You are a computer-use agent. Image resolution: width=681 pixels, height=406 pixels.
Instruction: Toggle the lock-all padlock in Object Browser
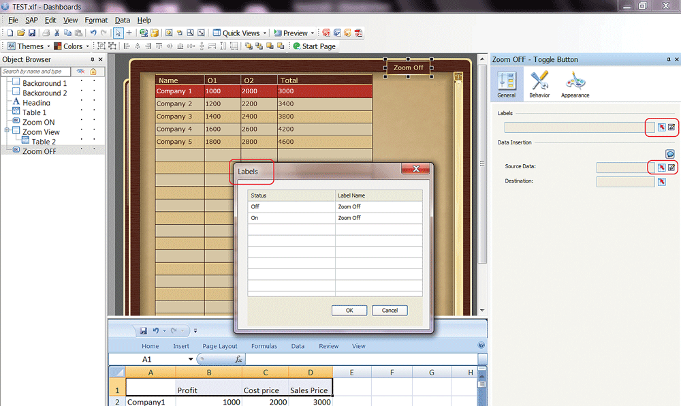(93, 72)
